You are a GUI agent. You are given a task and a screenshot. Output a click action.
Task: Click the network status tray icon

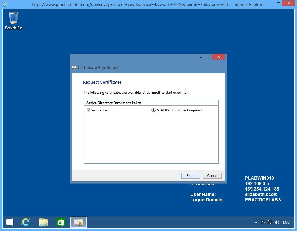point(270,222)
